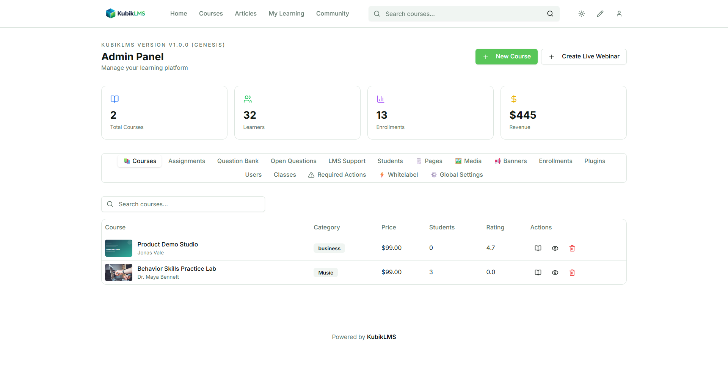Delete the Behavior Skills Practice Lab course
Image resolution: width=728 pixels, height=375 pixels.
(x=572, y=273)
